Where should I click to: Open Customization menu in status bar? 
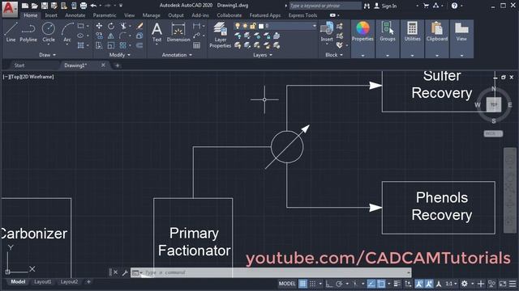(x=513, y=284)
